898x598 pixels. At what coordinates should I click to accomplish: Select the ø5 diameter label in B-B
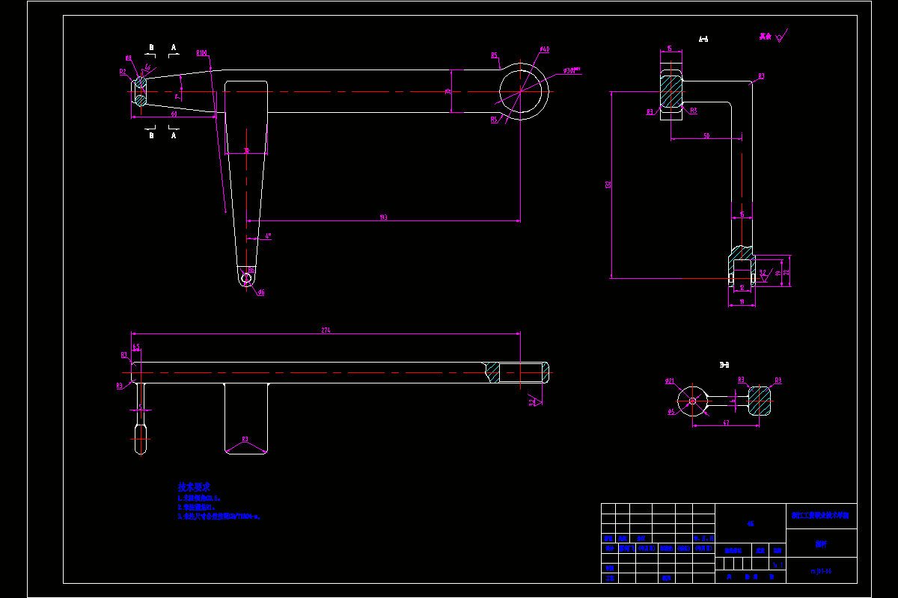[671, 411]
